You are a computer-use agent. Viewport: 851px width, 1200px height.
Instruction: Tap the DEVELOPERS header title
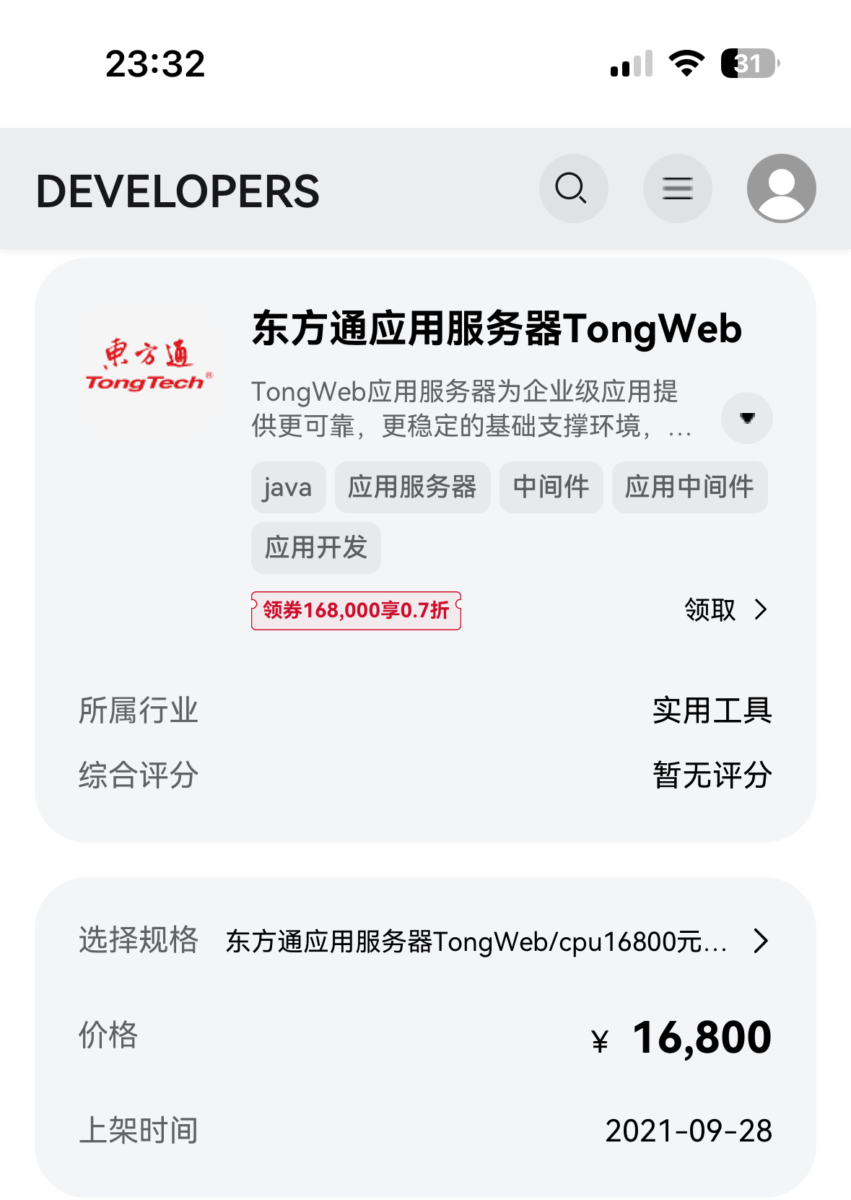[178, 191]
